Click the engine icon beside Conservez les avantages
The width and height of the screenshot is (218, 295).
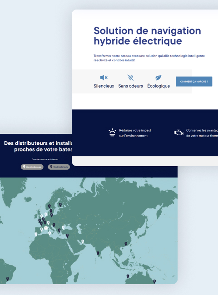pyautogui.click(x=178, y=133)
